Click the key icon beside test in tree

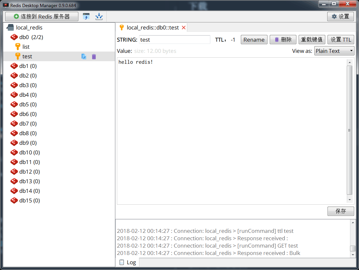18,56
